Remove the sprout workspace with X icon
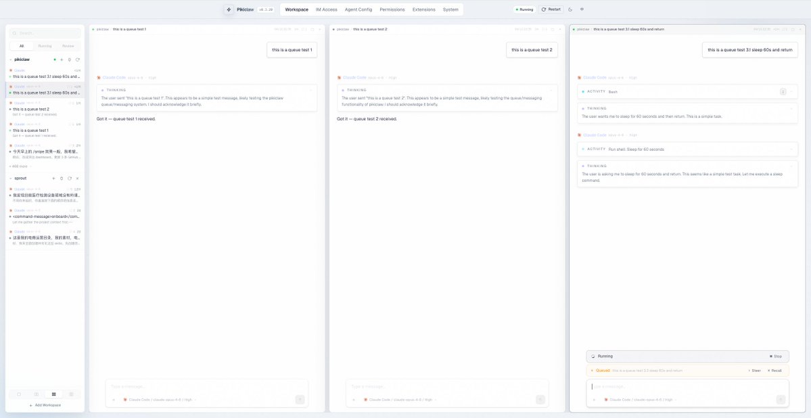 tap(78, 178)
